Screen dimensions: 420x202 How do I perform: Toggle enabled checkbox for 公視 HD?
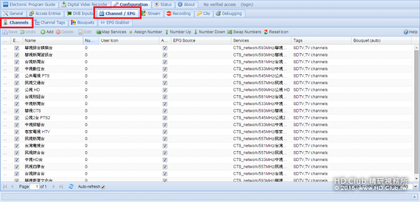pos(17,90)
